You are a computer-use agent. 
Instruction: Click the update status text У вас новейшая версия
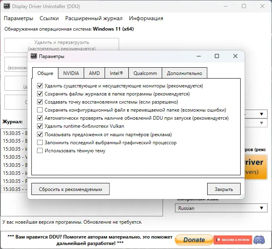click(x=72, y=222)
